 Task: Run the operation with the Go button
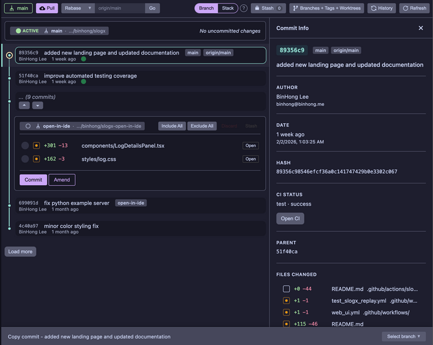[152, 8]
